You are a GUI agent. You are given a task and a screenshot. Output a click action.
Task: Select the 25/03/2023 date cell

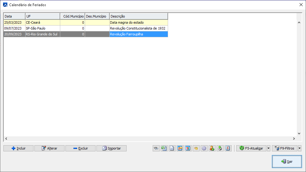[x=14, y=22]
